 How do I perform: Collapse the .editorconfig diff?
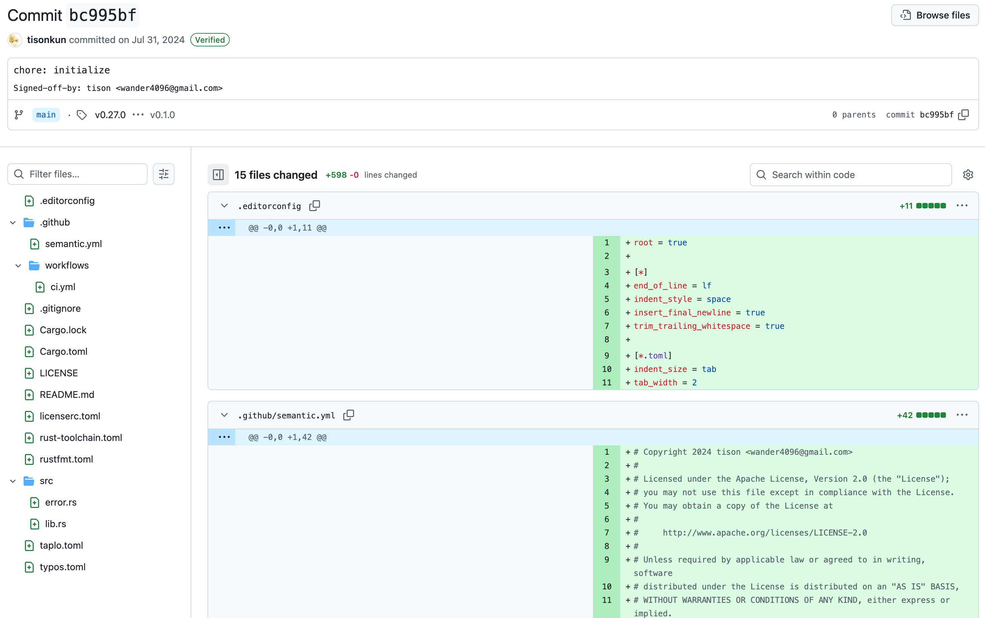224,206
